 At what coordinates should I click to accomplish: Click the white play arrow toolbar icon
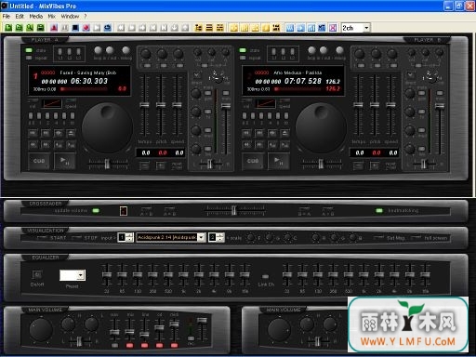[x=97, y=28]
